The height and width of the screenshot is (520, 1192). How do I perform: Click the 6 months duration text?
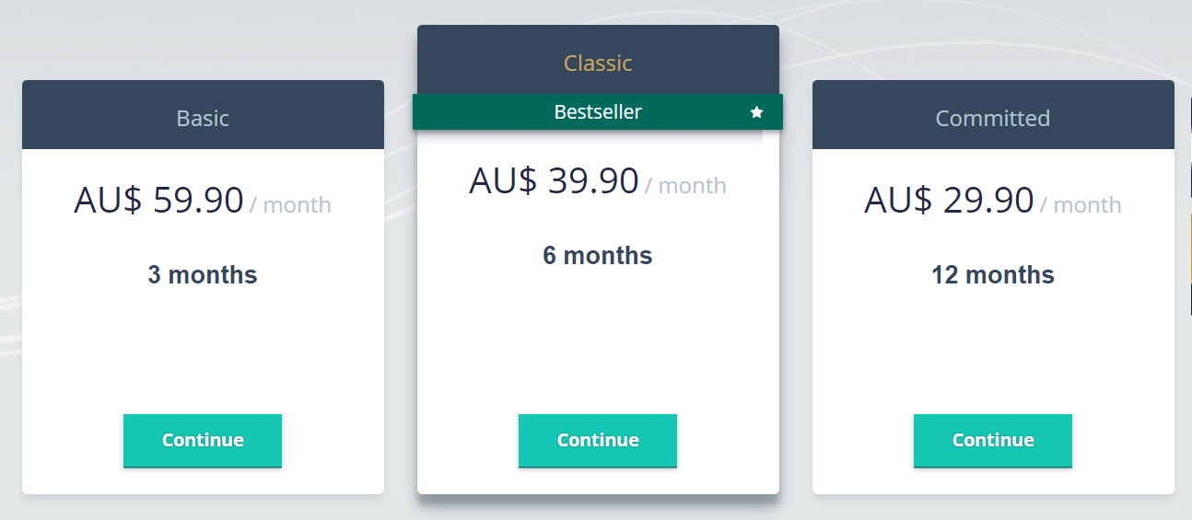click(x=598, y=256)
